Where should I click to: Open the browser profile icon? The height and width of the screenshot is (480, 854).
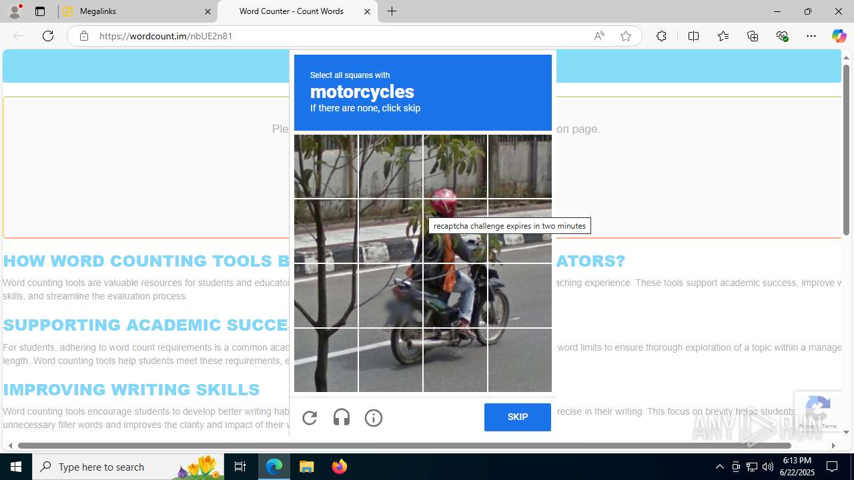(x=15, y=11)
